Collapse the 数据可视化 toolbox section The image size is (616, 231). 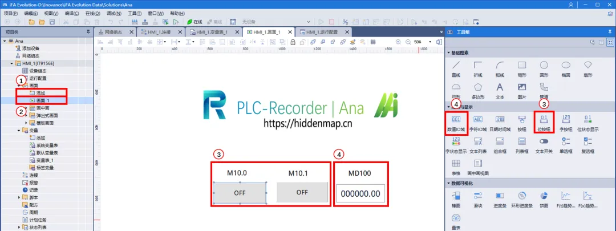pyautogui.click(x=449, y=184)
